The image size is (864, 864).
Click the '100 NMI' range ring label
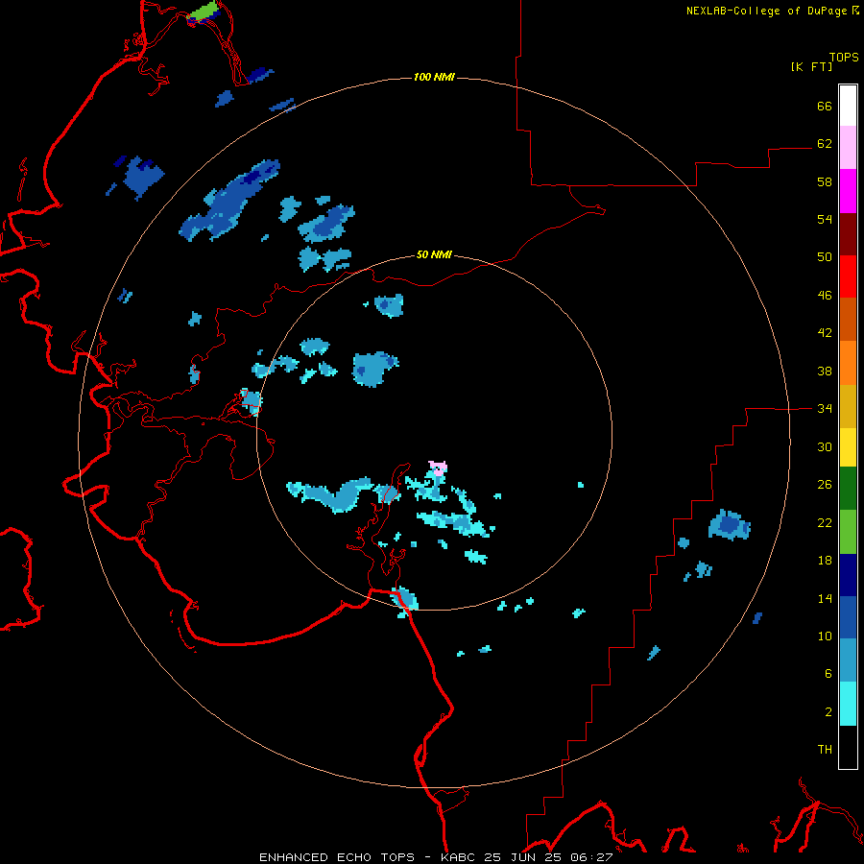click(x=434, y=77)
